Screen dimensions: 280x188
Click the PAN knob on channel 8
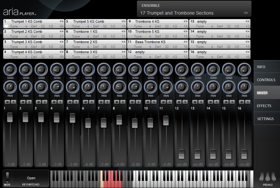(x=119, y=87)
